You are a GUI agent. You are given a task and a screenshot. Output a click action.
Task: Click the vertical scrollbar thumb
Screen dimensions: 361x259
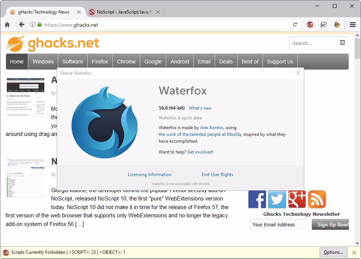(x=357, y=48)
